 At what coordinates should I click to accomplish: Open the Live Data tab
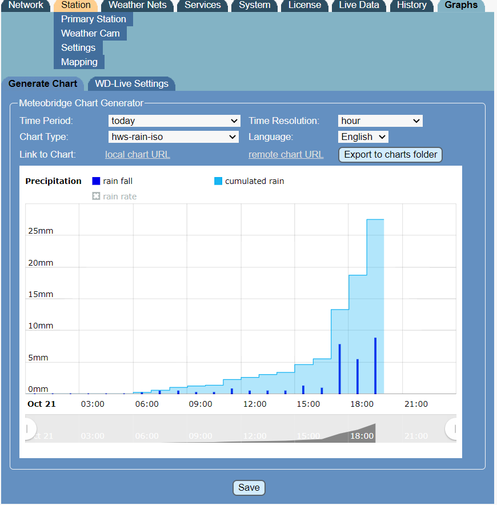pyautogui.click(x=359, y=5)
